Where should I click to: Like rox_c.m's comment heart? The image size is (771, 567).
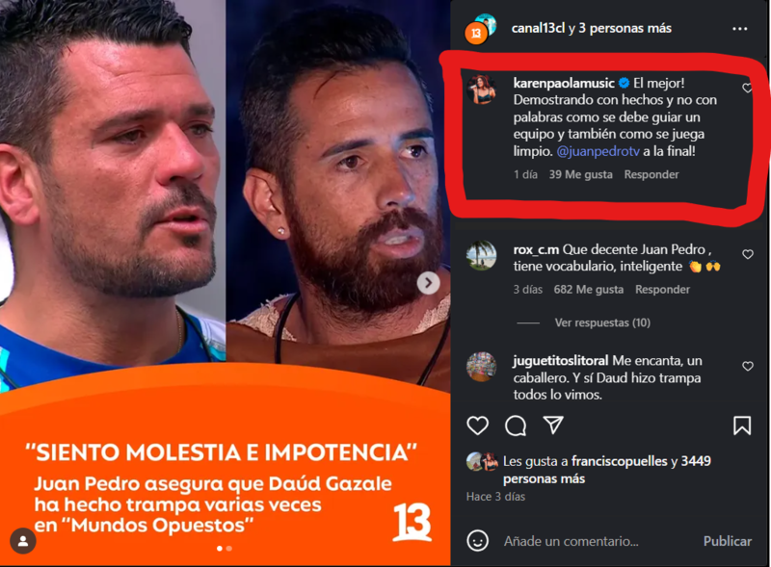point(748,254)
